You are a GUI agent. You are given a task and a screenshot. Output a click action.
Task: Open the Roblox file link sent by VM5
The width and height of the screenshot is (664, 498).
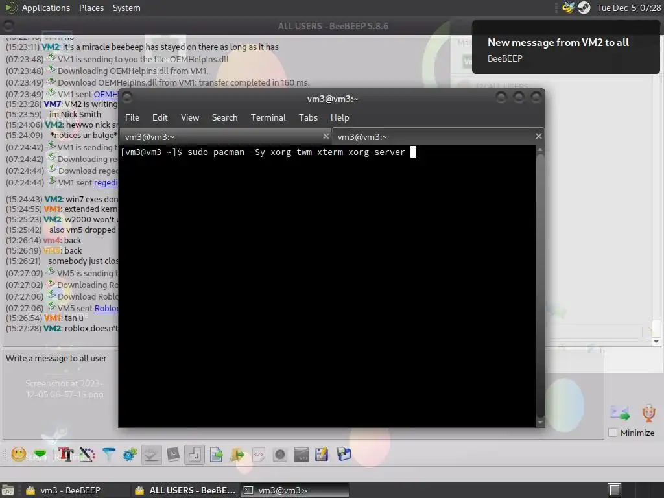106,308
